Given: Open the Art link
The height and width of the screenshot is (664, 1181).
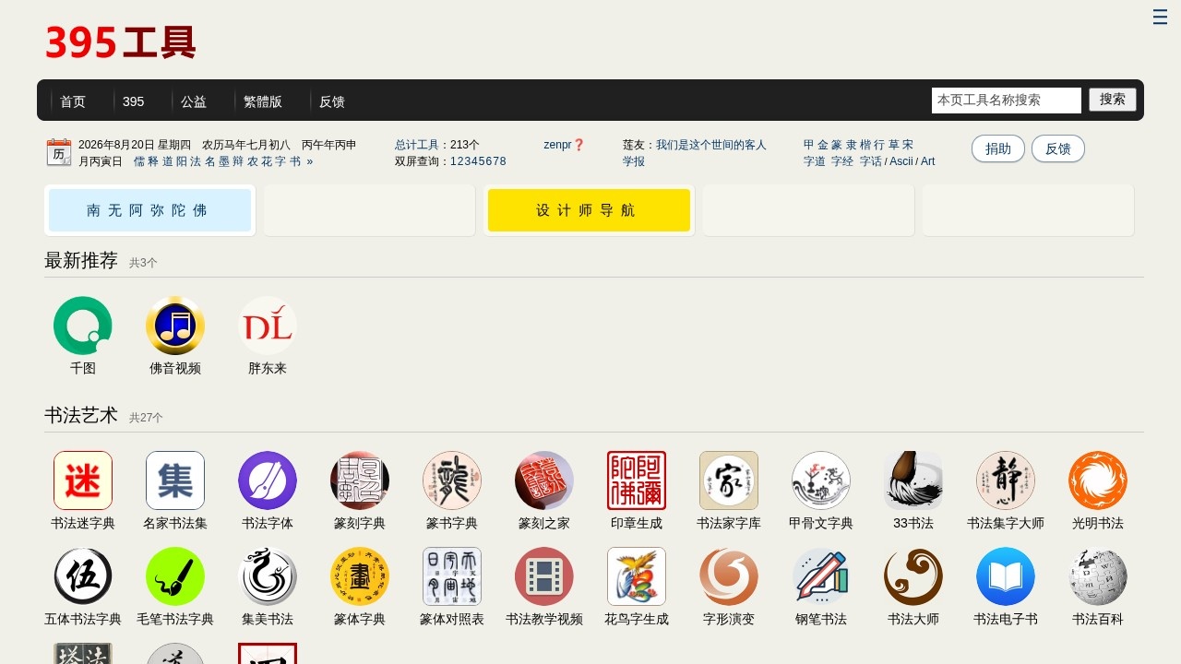Looking at the screenshot, I should click(x=927, y=161).
